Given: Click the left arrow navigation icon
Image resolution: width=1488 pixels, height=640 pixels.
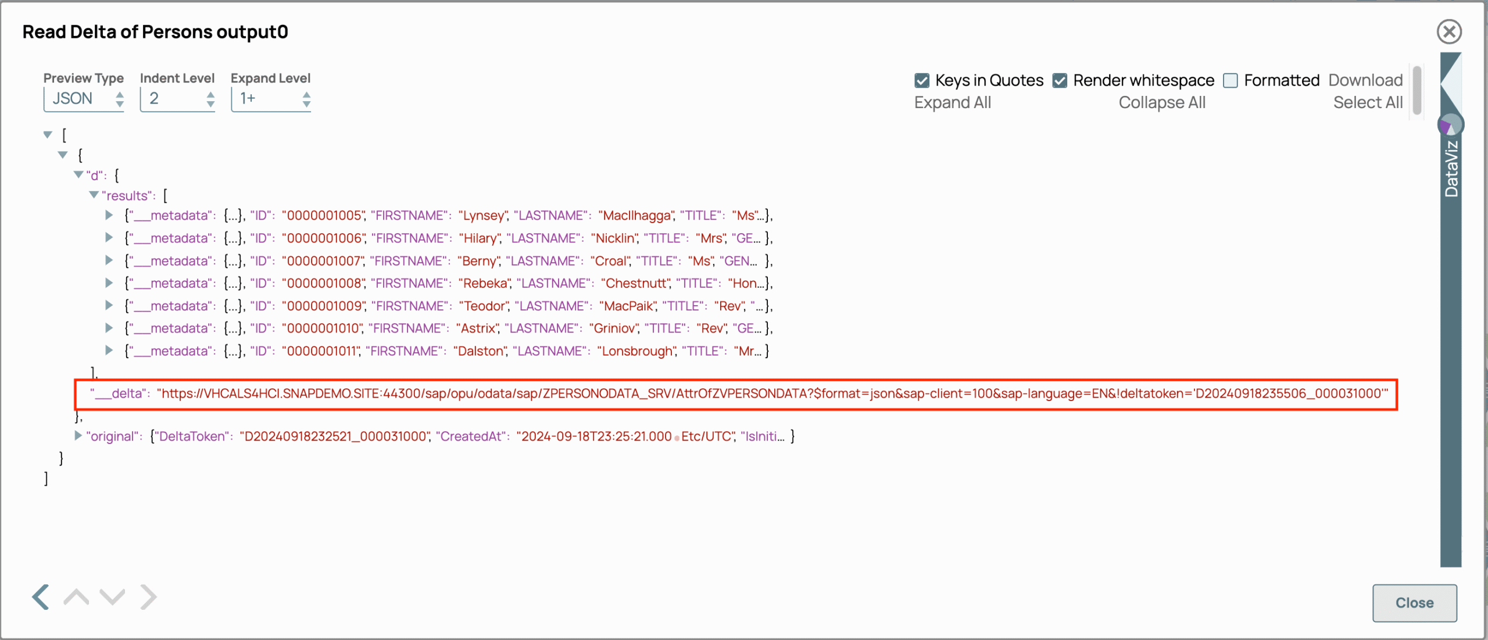Looking at the screenshot, I should [x=41, y=597].
